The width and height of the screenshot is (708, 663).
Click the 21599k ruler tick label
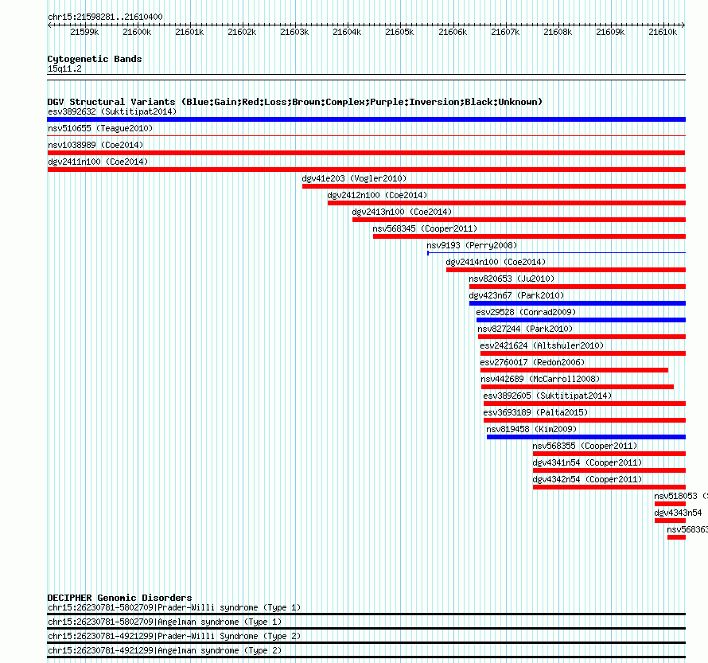(84, 32)
